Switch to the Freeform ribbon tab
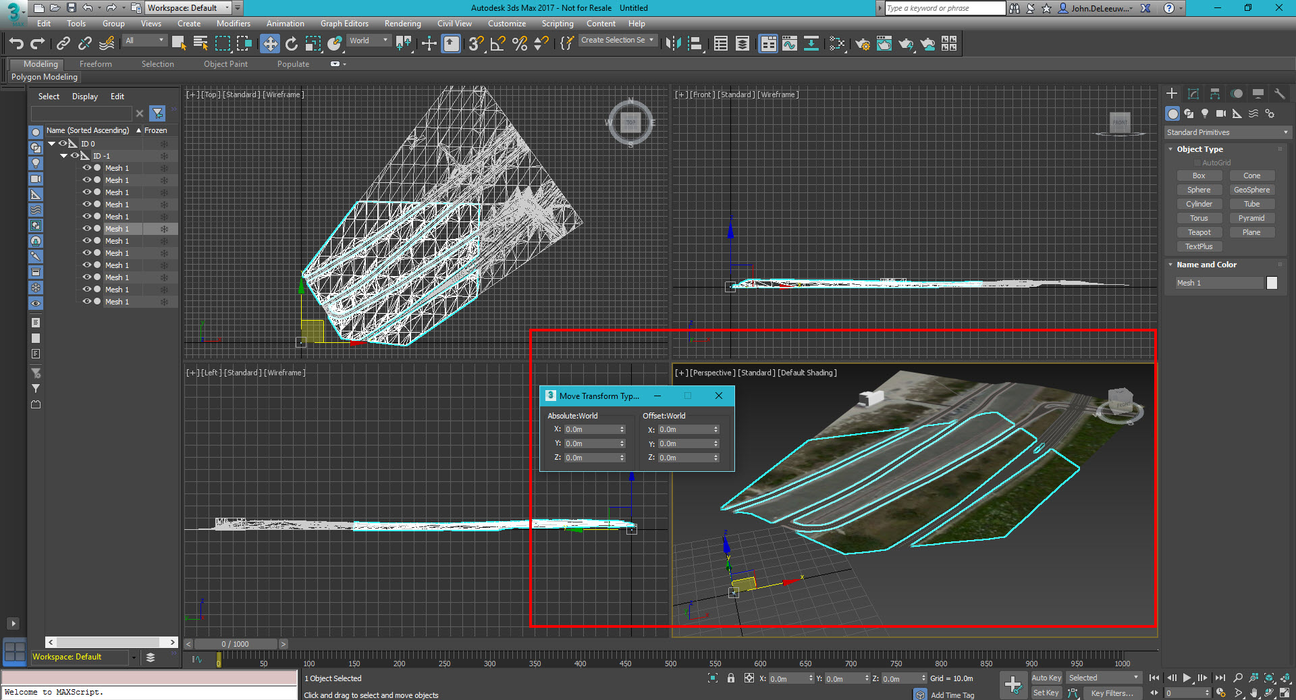 pyautogui.click(x=95, y=64)
